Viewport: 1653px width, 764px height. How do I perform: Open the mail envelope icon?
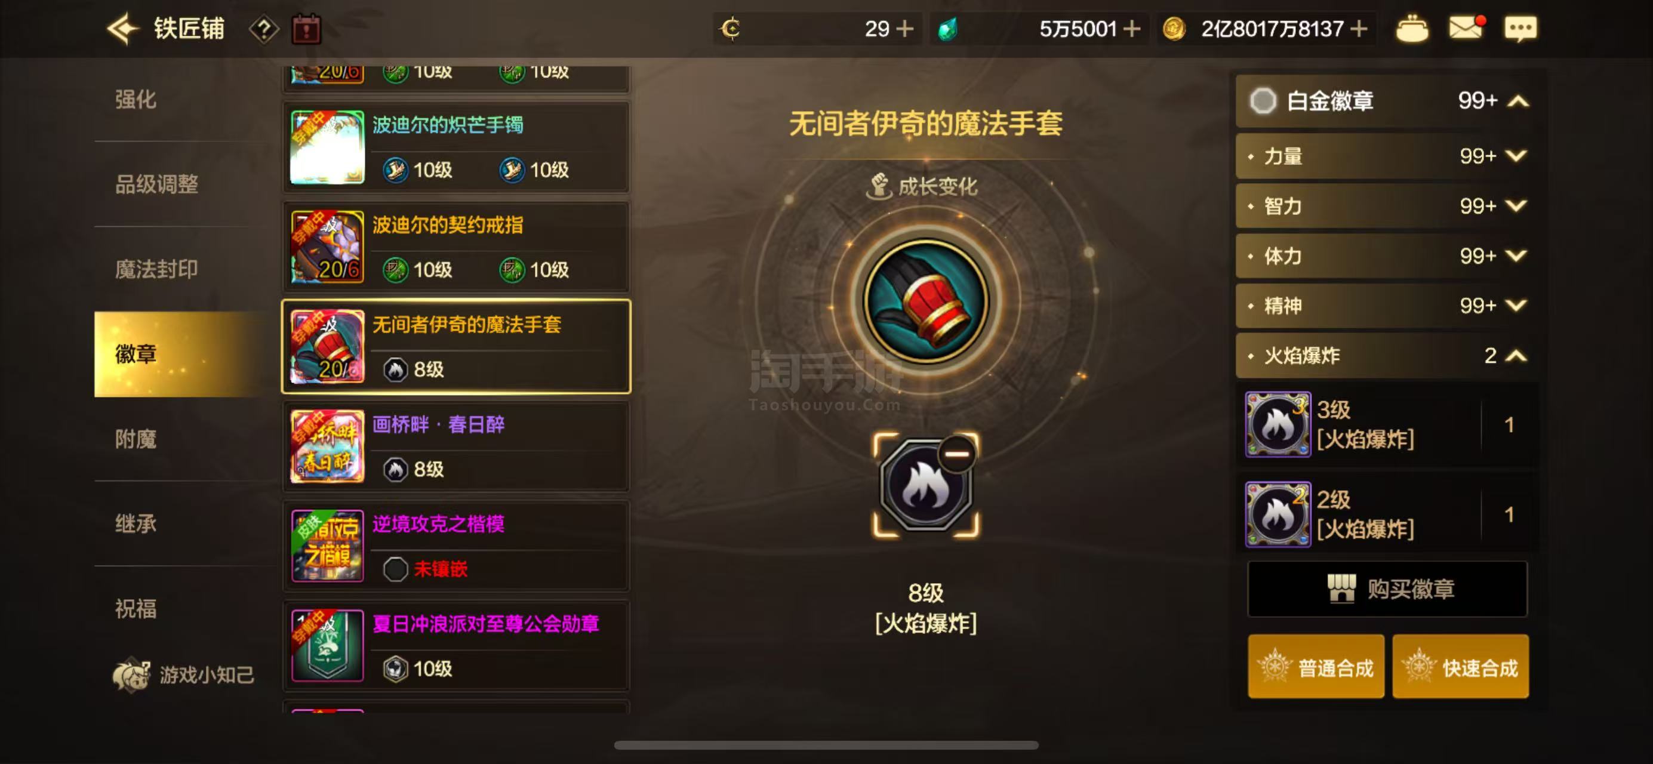[x=1466, y=28]
